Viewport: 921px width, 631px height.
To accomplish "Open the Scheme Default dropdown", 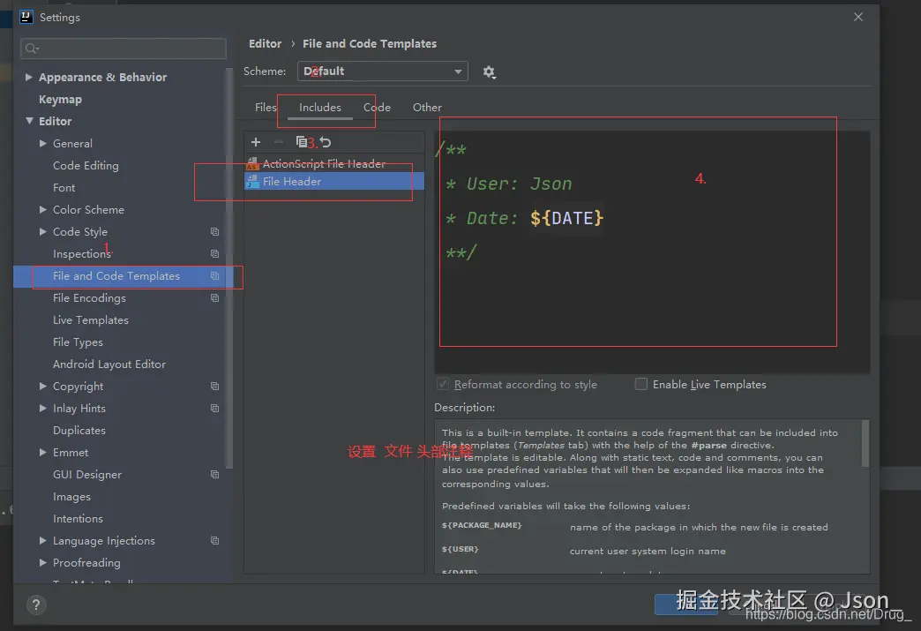I will tap(382, 71).
